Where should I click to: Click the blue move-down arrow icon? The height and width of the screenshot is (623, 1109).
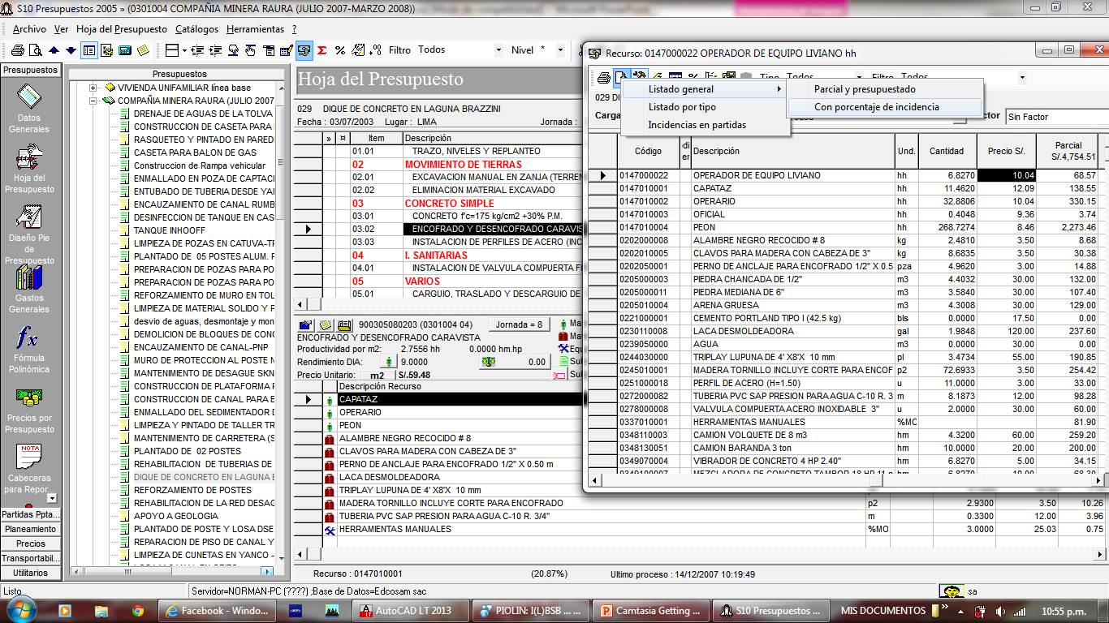click(x=71, y=50)
